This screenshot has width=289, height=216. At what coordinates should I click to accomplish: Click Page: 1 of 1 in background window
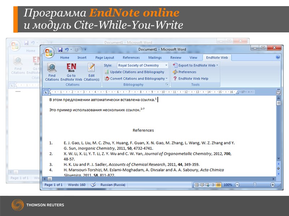tap(20, 178)
